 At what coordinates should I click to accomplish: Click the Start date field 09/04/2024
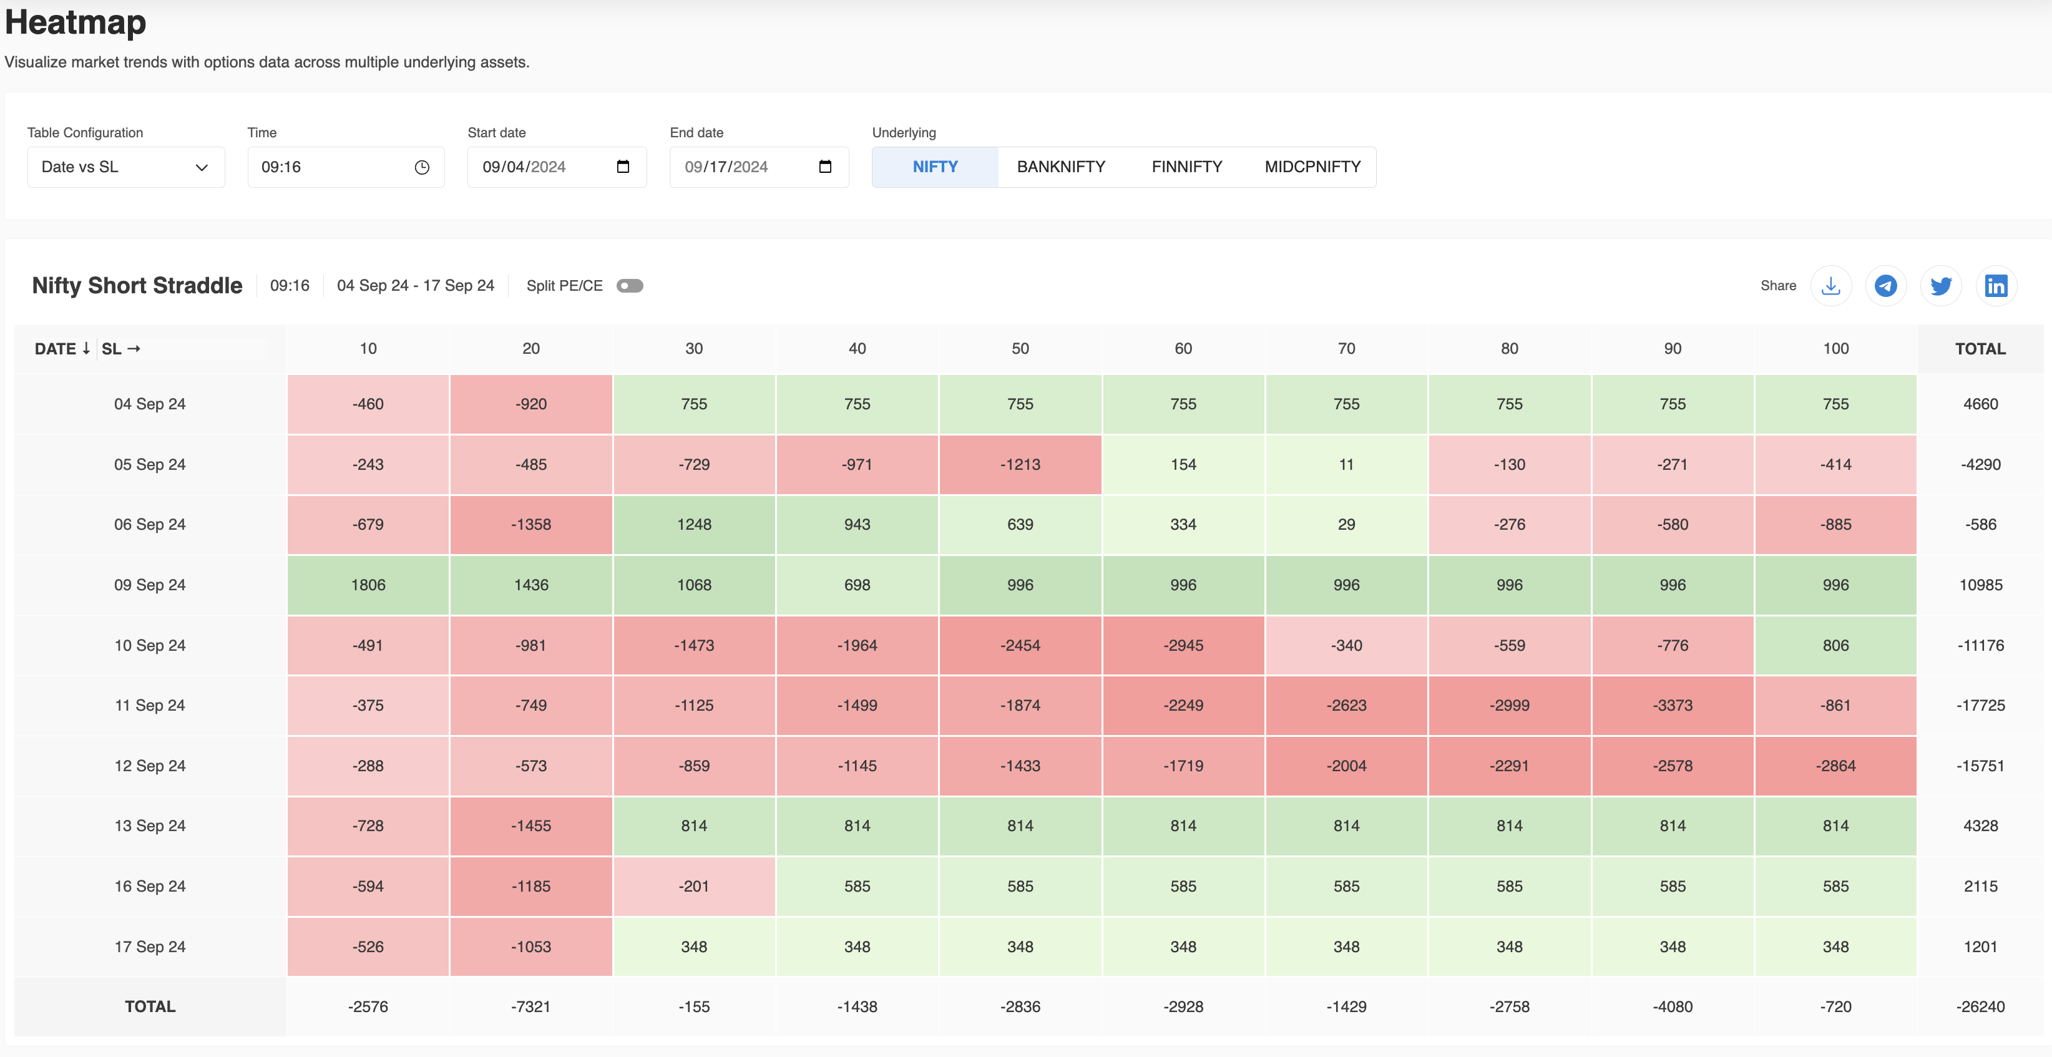[x=557, y=167]
